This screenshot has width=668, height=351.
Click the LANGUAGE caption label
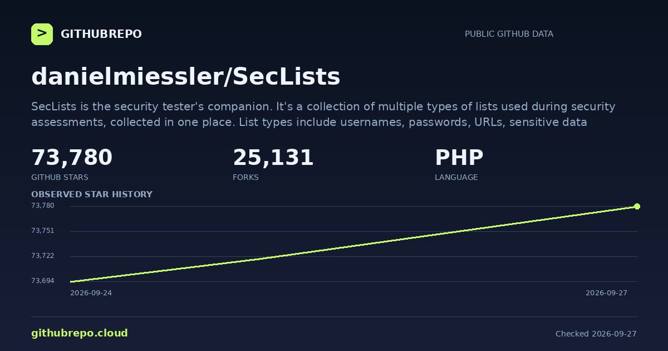[x=456, y=177]
